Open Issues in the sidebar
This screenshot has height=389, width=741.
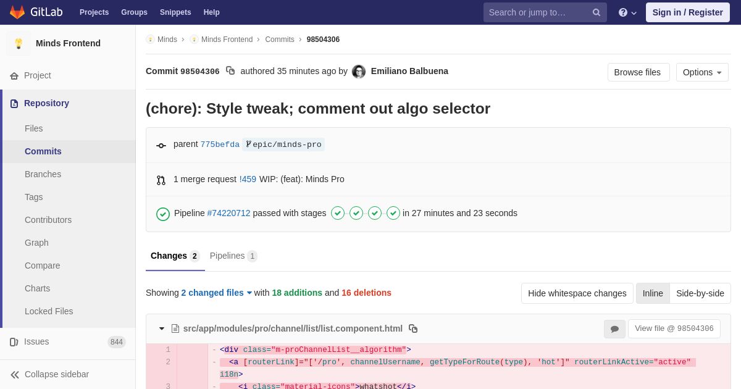(68, 341)
